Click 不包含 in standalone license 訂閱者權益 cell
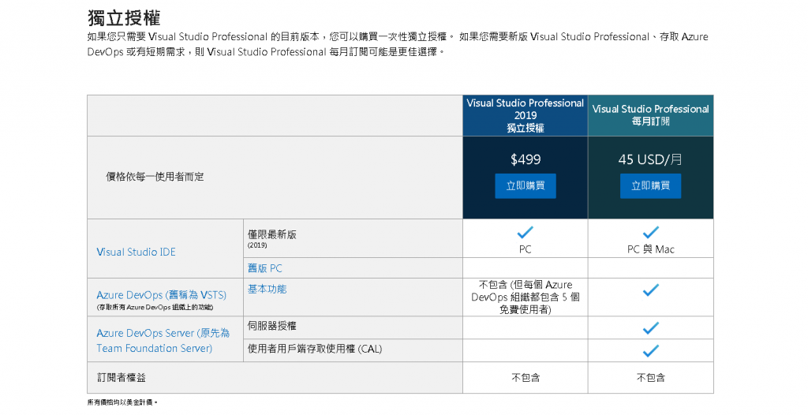The height and width of the screenshot is (415, 808). tap(526, 378)
